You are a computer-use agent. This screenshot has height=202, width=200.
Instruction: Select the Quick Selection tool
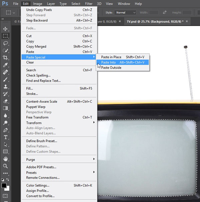(5, 50)
